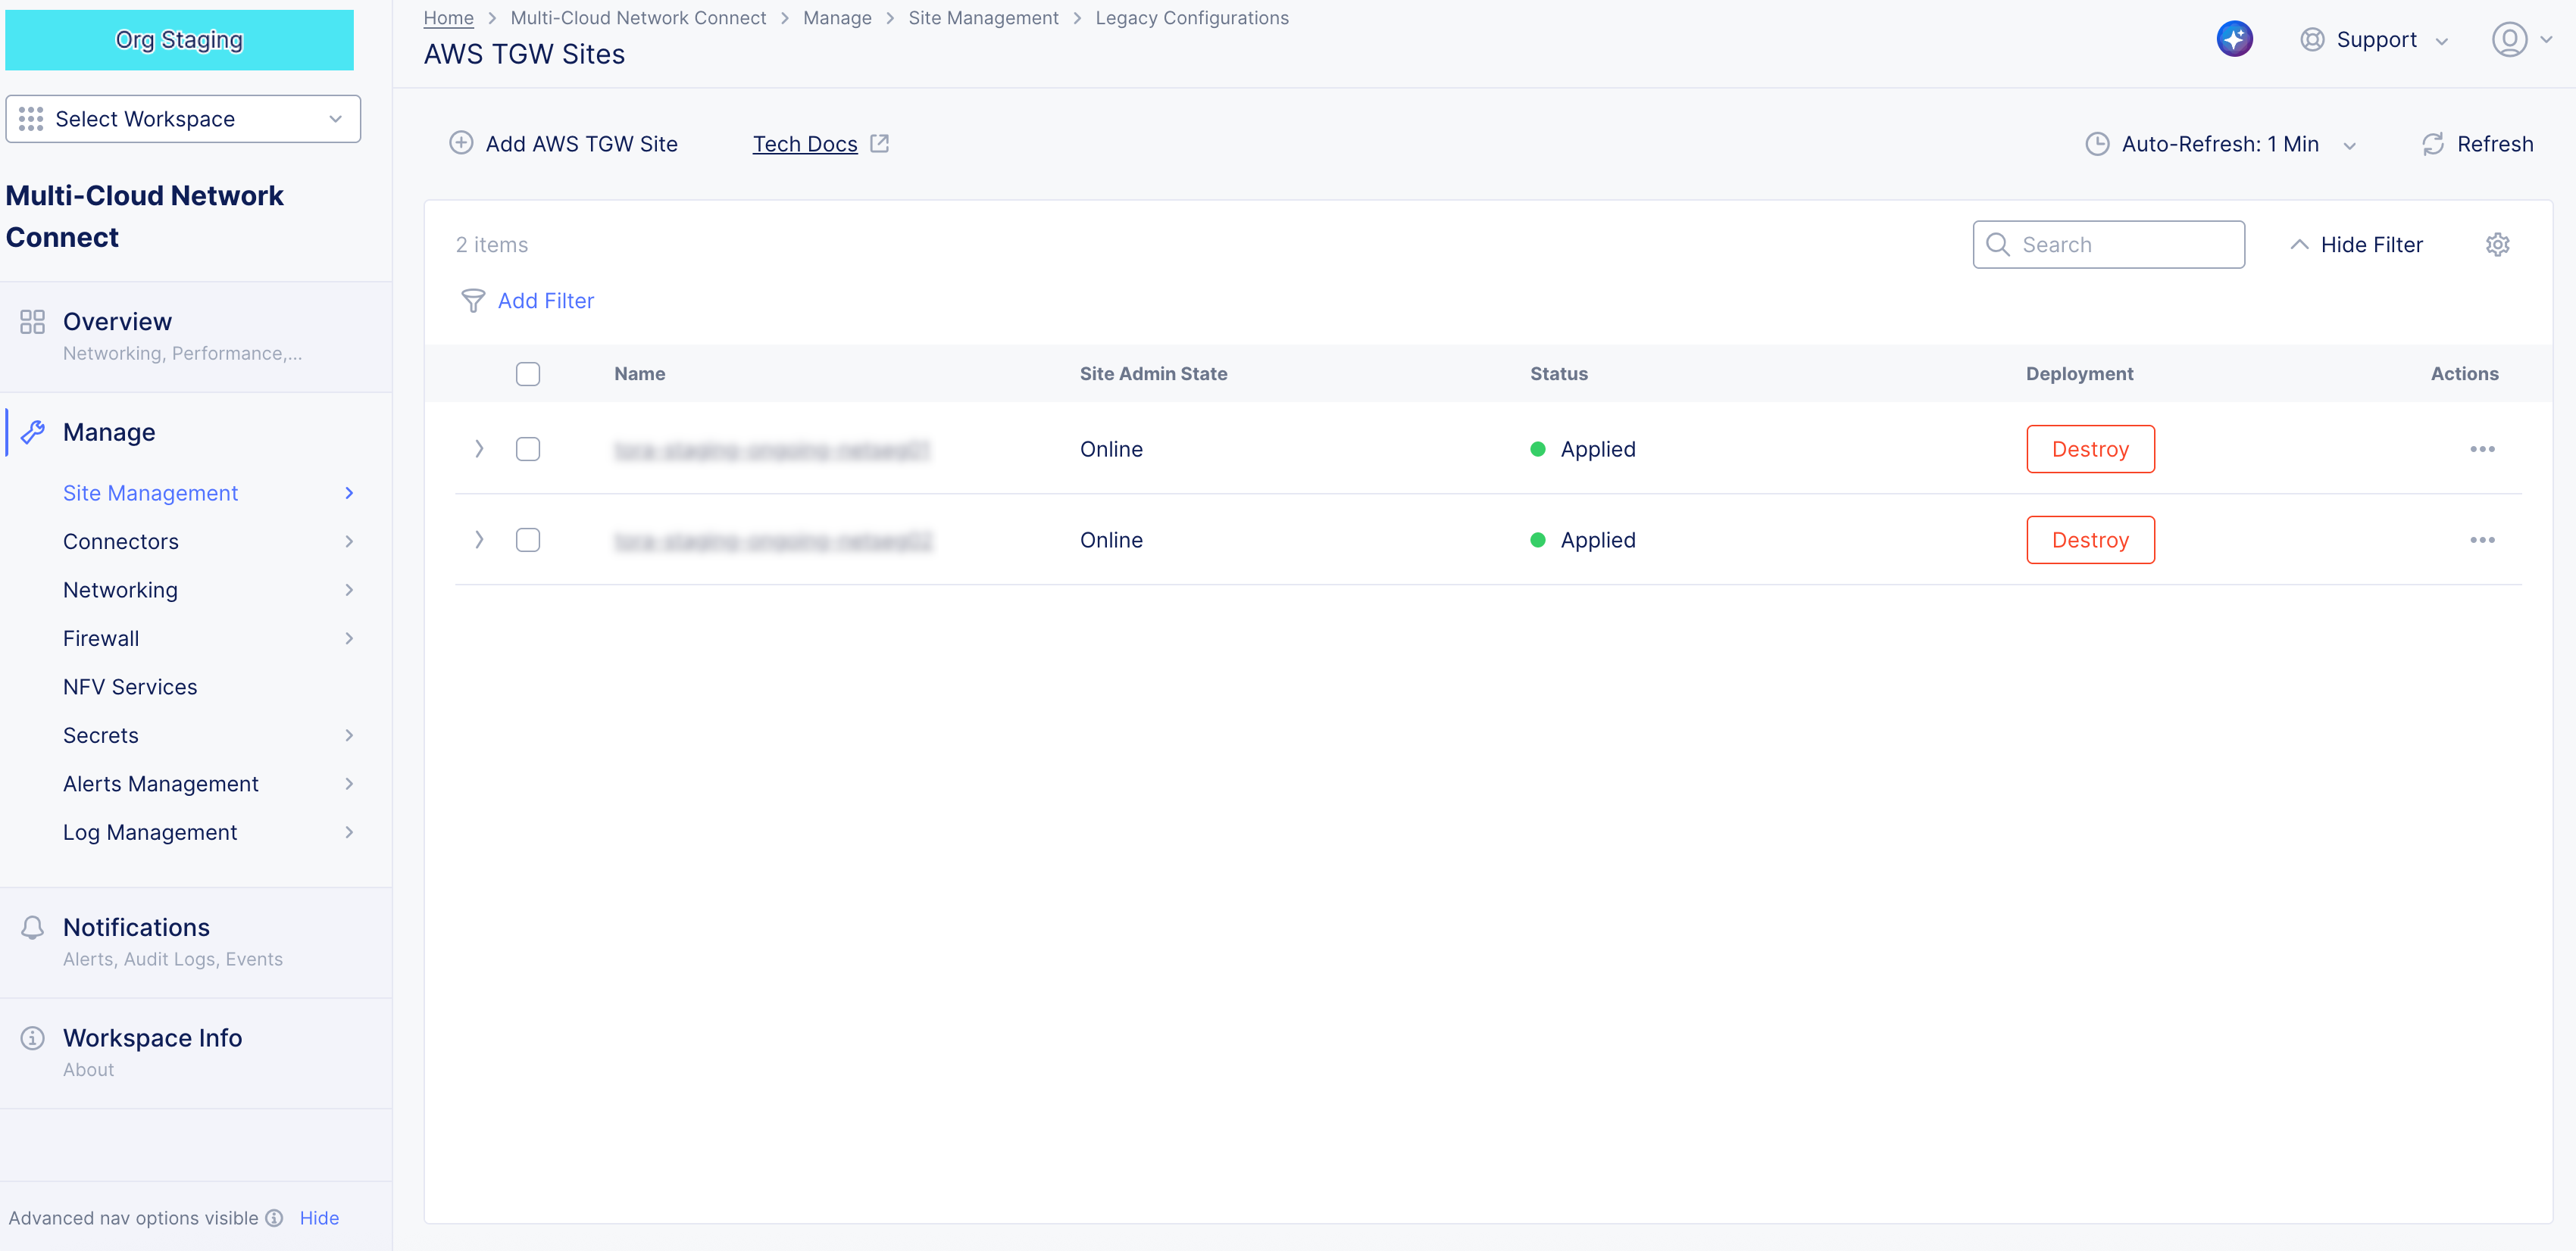Screen dimensions: 2576x1251
Task: Open the Select Workspace dropdown
Action: tap(183, 119)
